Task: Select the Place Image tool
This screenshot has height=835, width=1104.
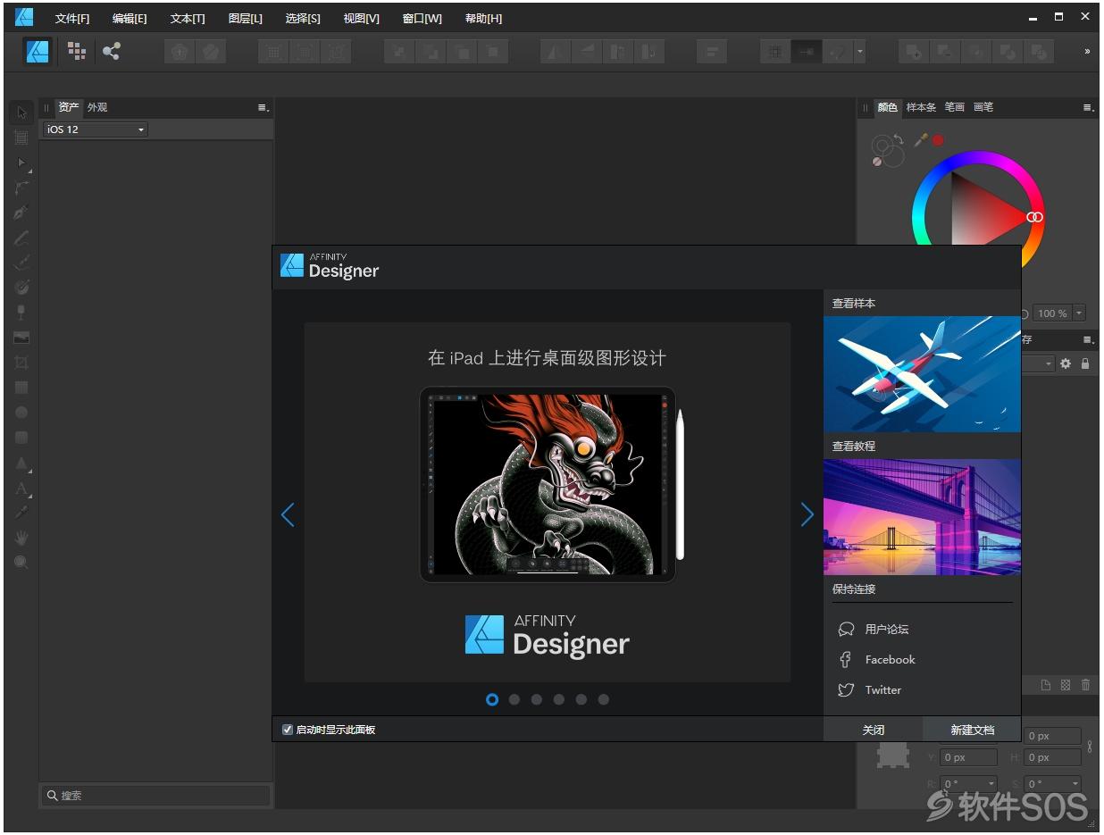Action: tap(21, 338)
